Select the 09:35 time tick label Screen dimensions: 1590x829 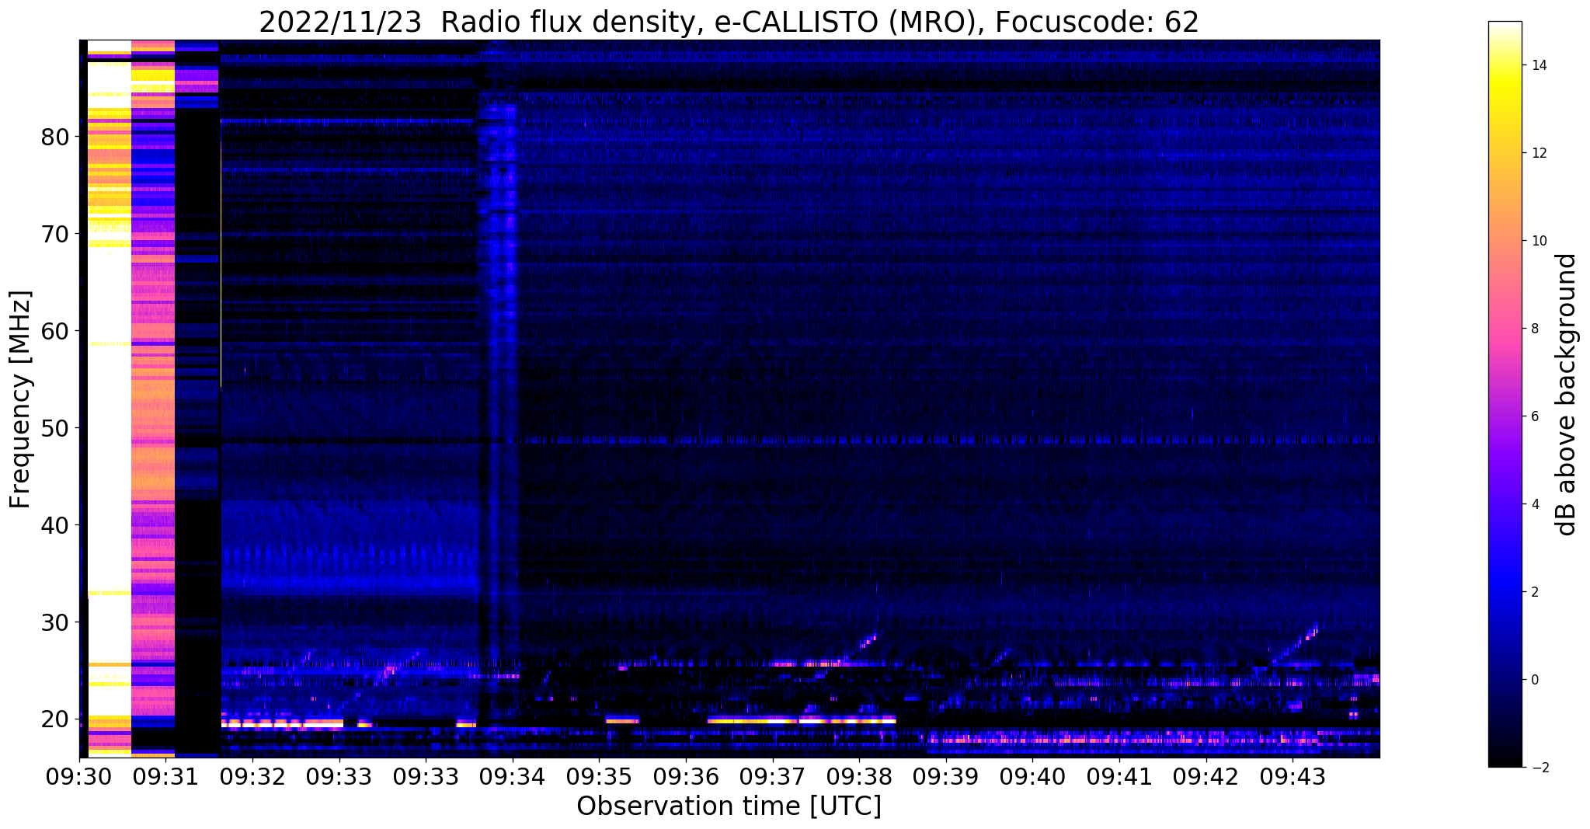[x=599, y=777]
